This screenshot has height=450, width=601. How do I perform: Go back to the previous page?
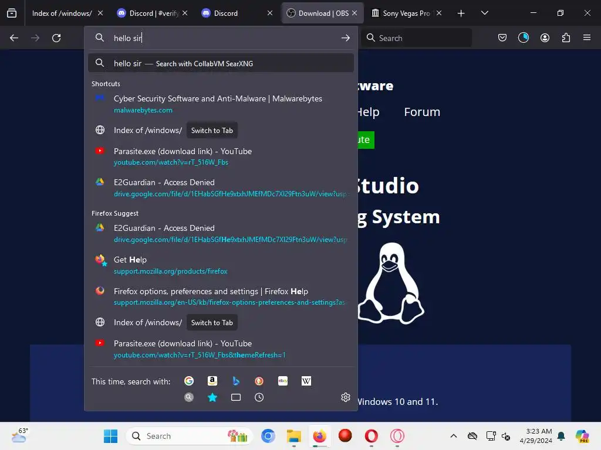tap(14, 38)
